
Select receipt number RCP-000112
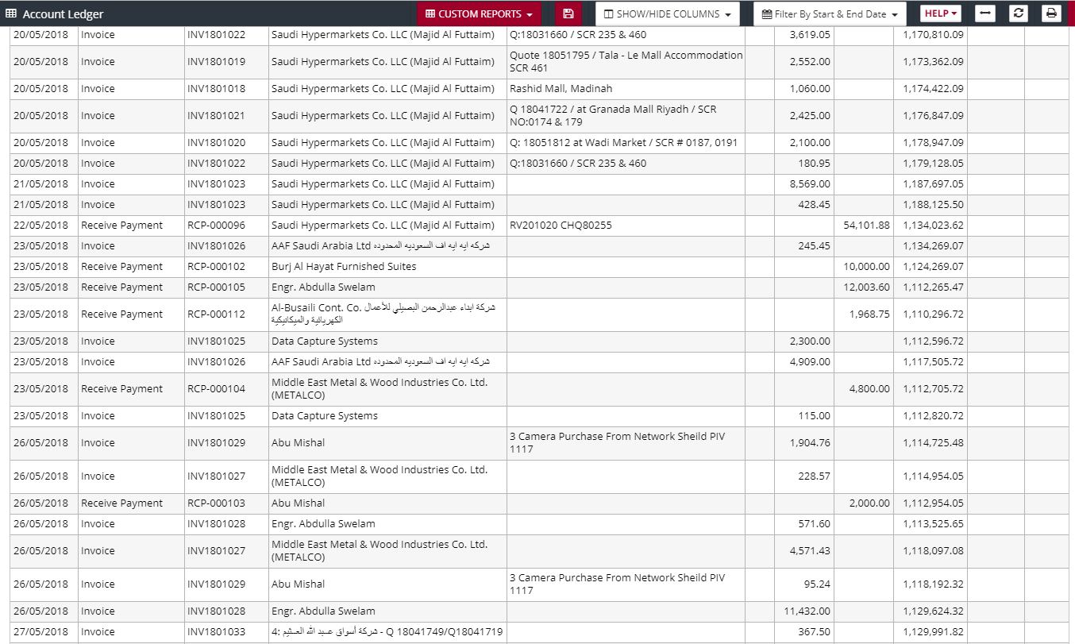[x=217, y=314]
